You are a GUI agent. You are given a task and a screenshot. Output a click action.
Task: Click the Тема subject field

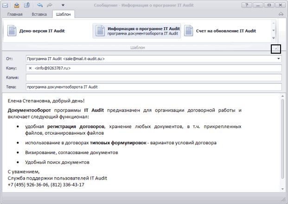coord(154,87)
